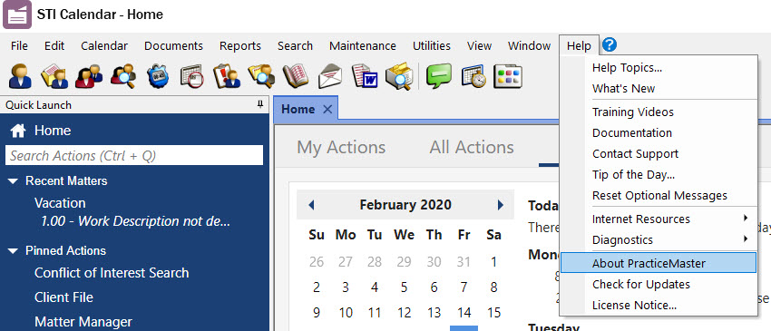Open the Conflict of Interest Search action
The image size is (771, 331).
112,273
